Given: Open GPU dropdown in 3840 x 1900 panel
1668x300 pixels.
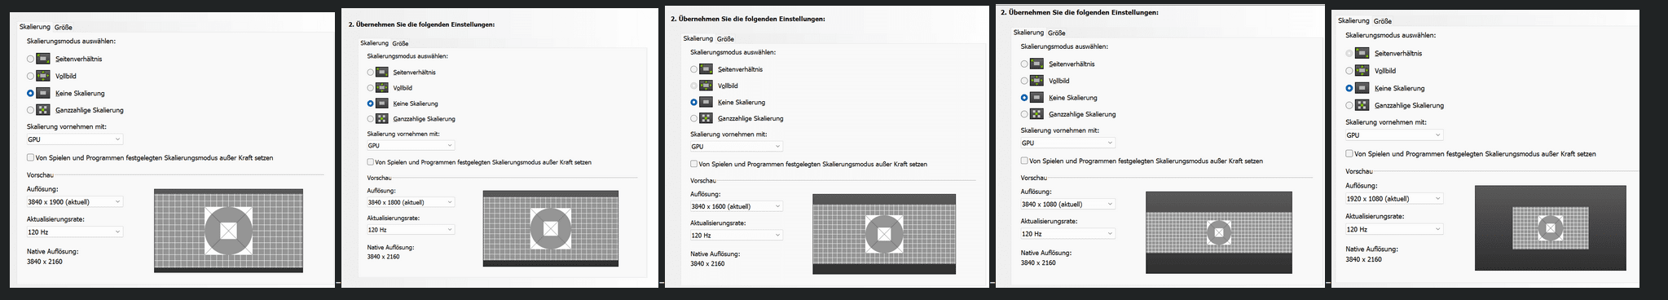Looking at the screenshot, I should pyautogui.click(x=74, y=139).
